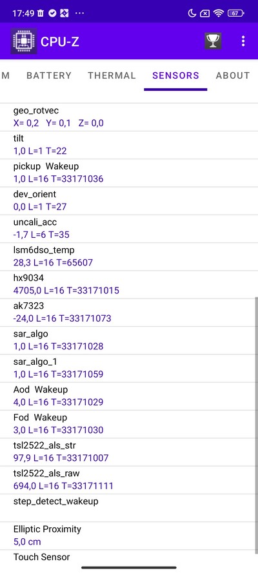
Task: Select the Sensors tab
Action: 176,75
